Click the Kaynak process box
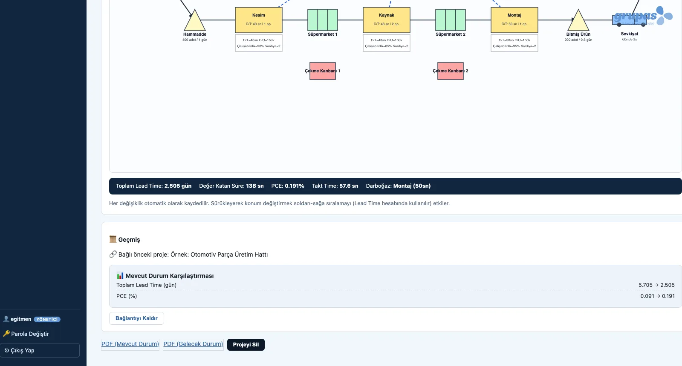The width and height of the screenshot is (682, 366). click(387, 20)
